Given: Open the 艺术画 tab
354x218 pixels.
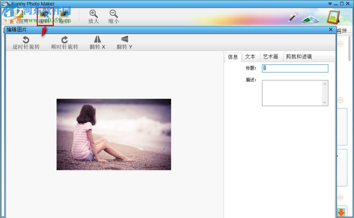Looking at the screenshot, I should tap(271, 57).
